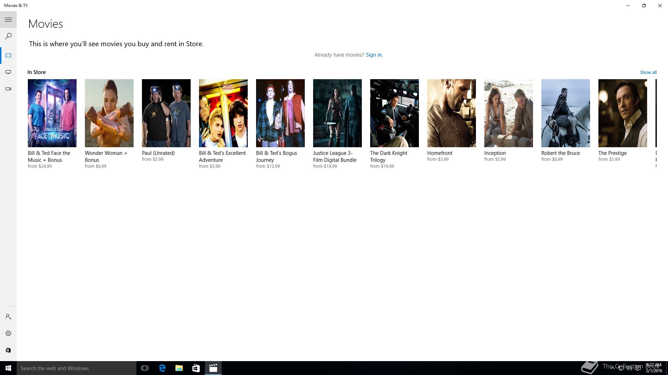Open Task View on the taskbar

[x=145, y=368]
